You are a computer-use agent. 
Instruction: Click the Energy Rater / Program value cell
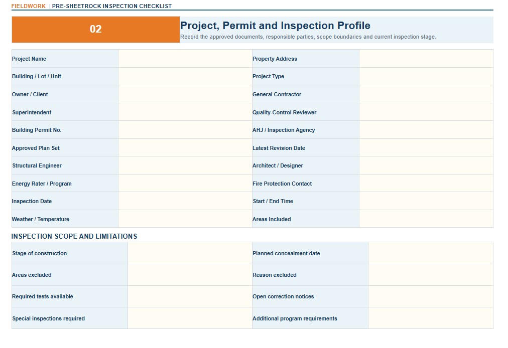[x=185, y=183]
